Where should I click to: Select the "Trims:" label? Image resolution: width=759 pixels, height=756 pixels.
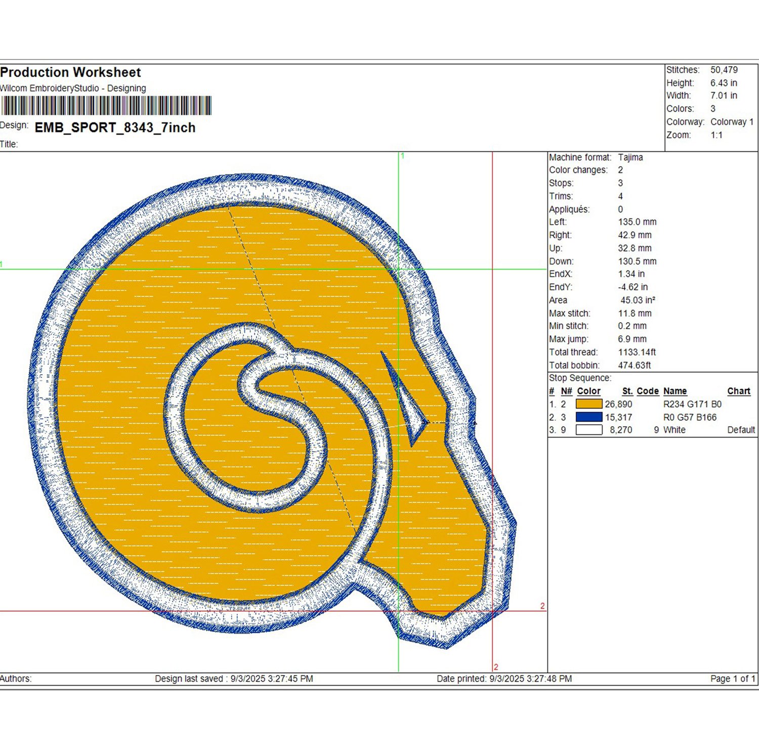pyautogui.click(x=561, y=196)
